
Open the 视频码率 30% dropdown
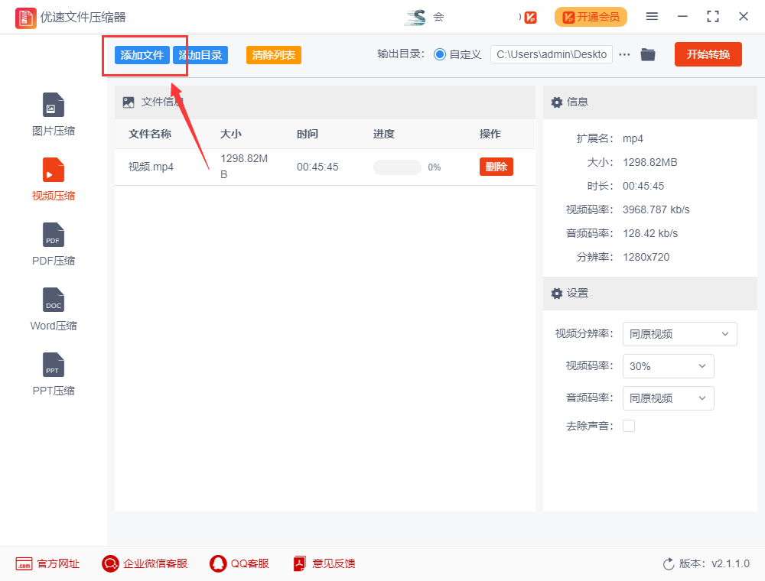(668, 366)
